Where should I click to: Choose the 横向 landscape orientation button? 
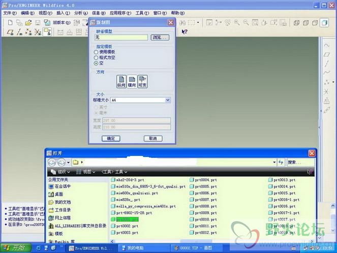[x=132, y=81]
